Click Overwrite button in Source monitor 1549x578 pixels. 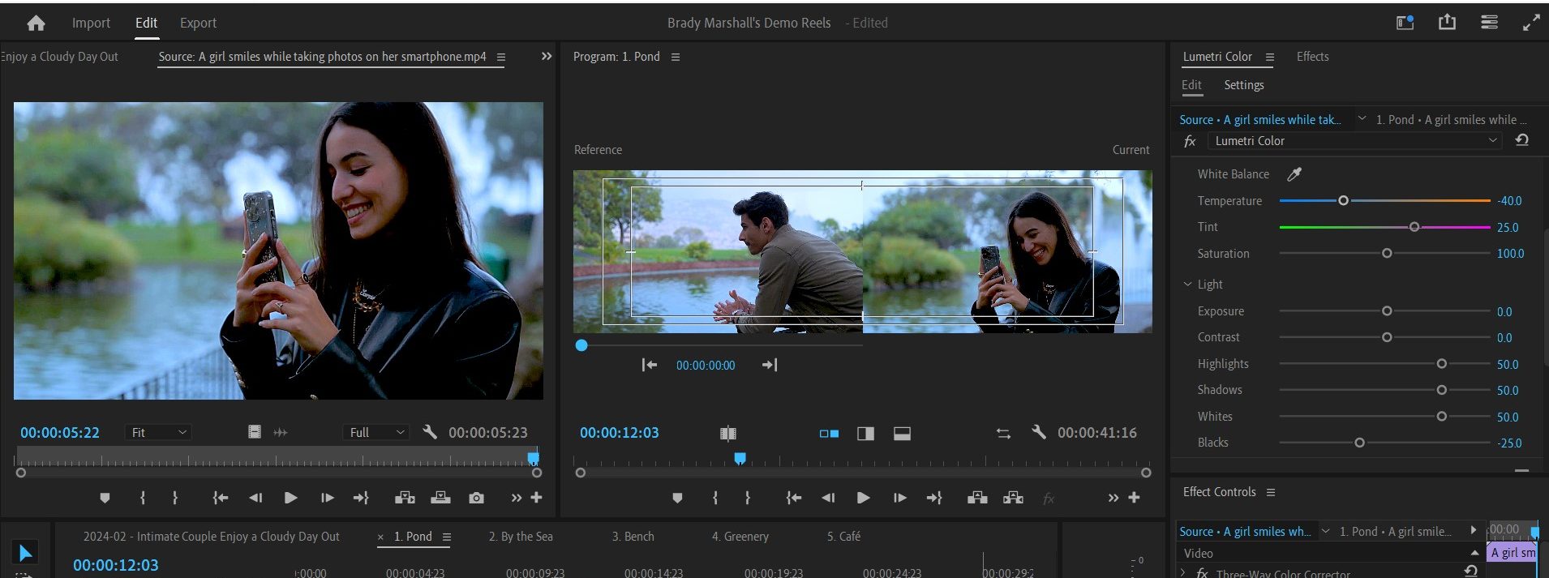(x=440, y=498)
